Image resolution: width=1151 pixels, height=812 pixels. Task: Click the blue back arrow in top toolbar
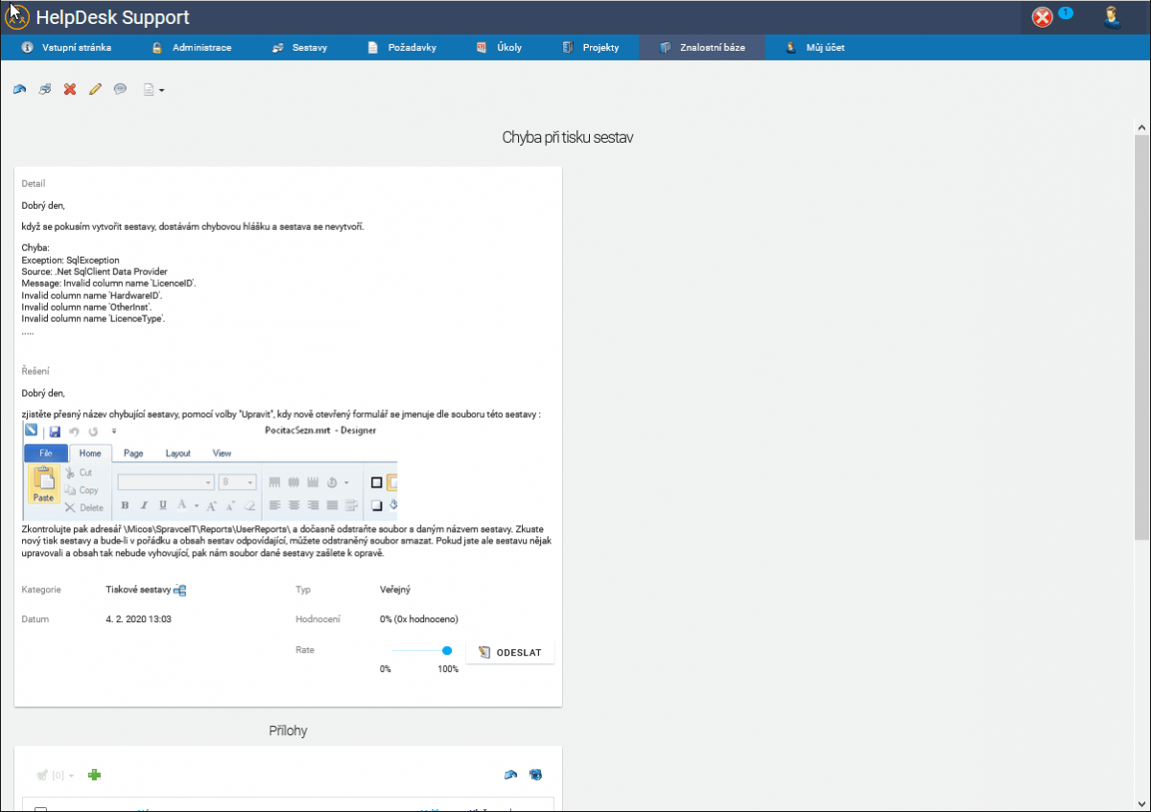pyautogui.click(x=19, y=89)
